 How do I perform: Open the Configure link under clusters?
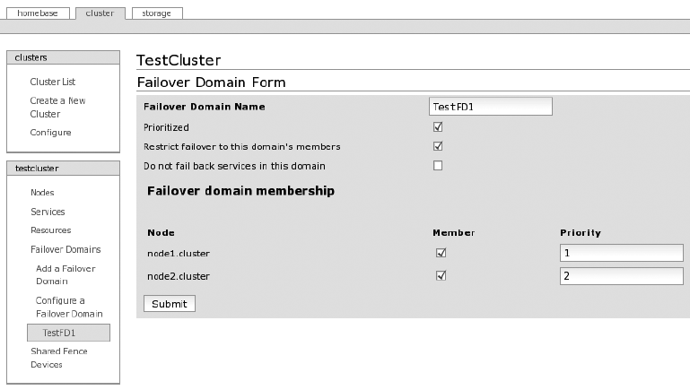50,133
